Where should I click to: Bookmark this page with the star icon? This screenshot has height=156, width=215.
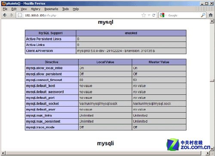(144, 15)
